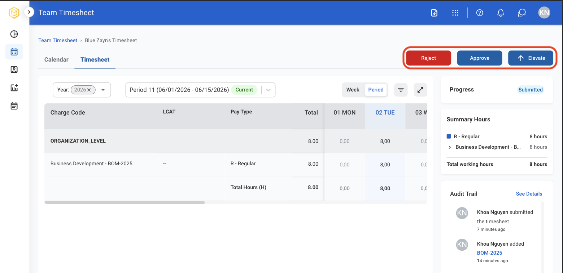Click the horizontal table scrollbar

[125, 202]
